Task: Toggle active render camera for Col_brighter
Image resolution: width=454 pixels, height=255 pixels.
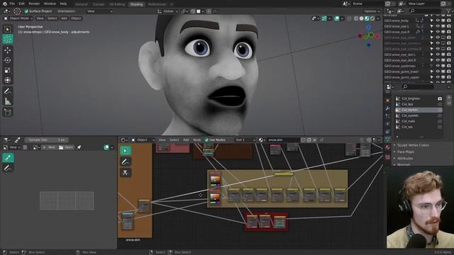Action: tap(440, 98)
